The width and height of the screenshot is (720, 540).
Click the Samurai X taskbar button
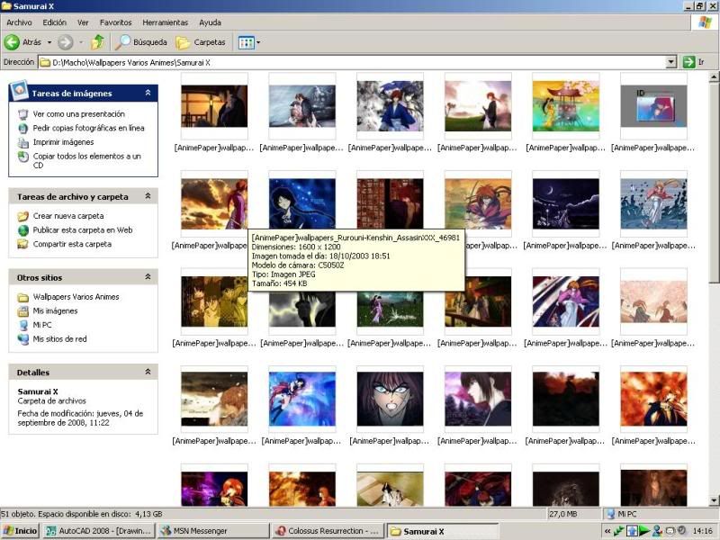442,531
